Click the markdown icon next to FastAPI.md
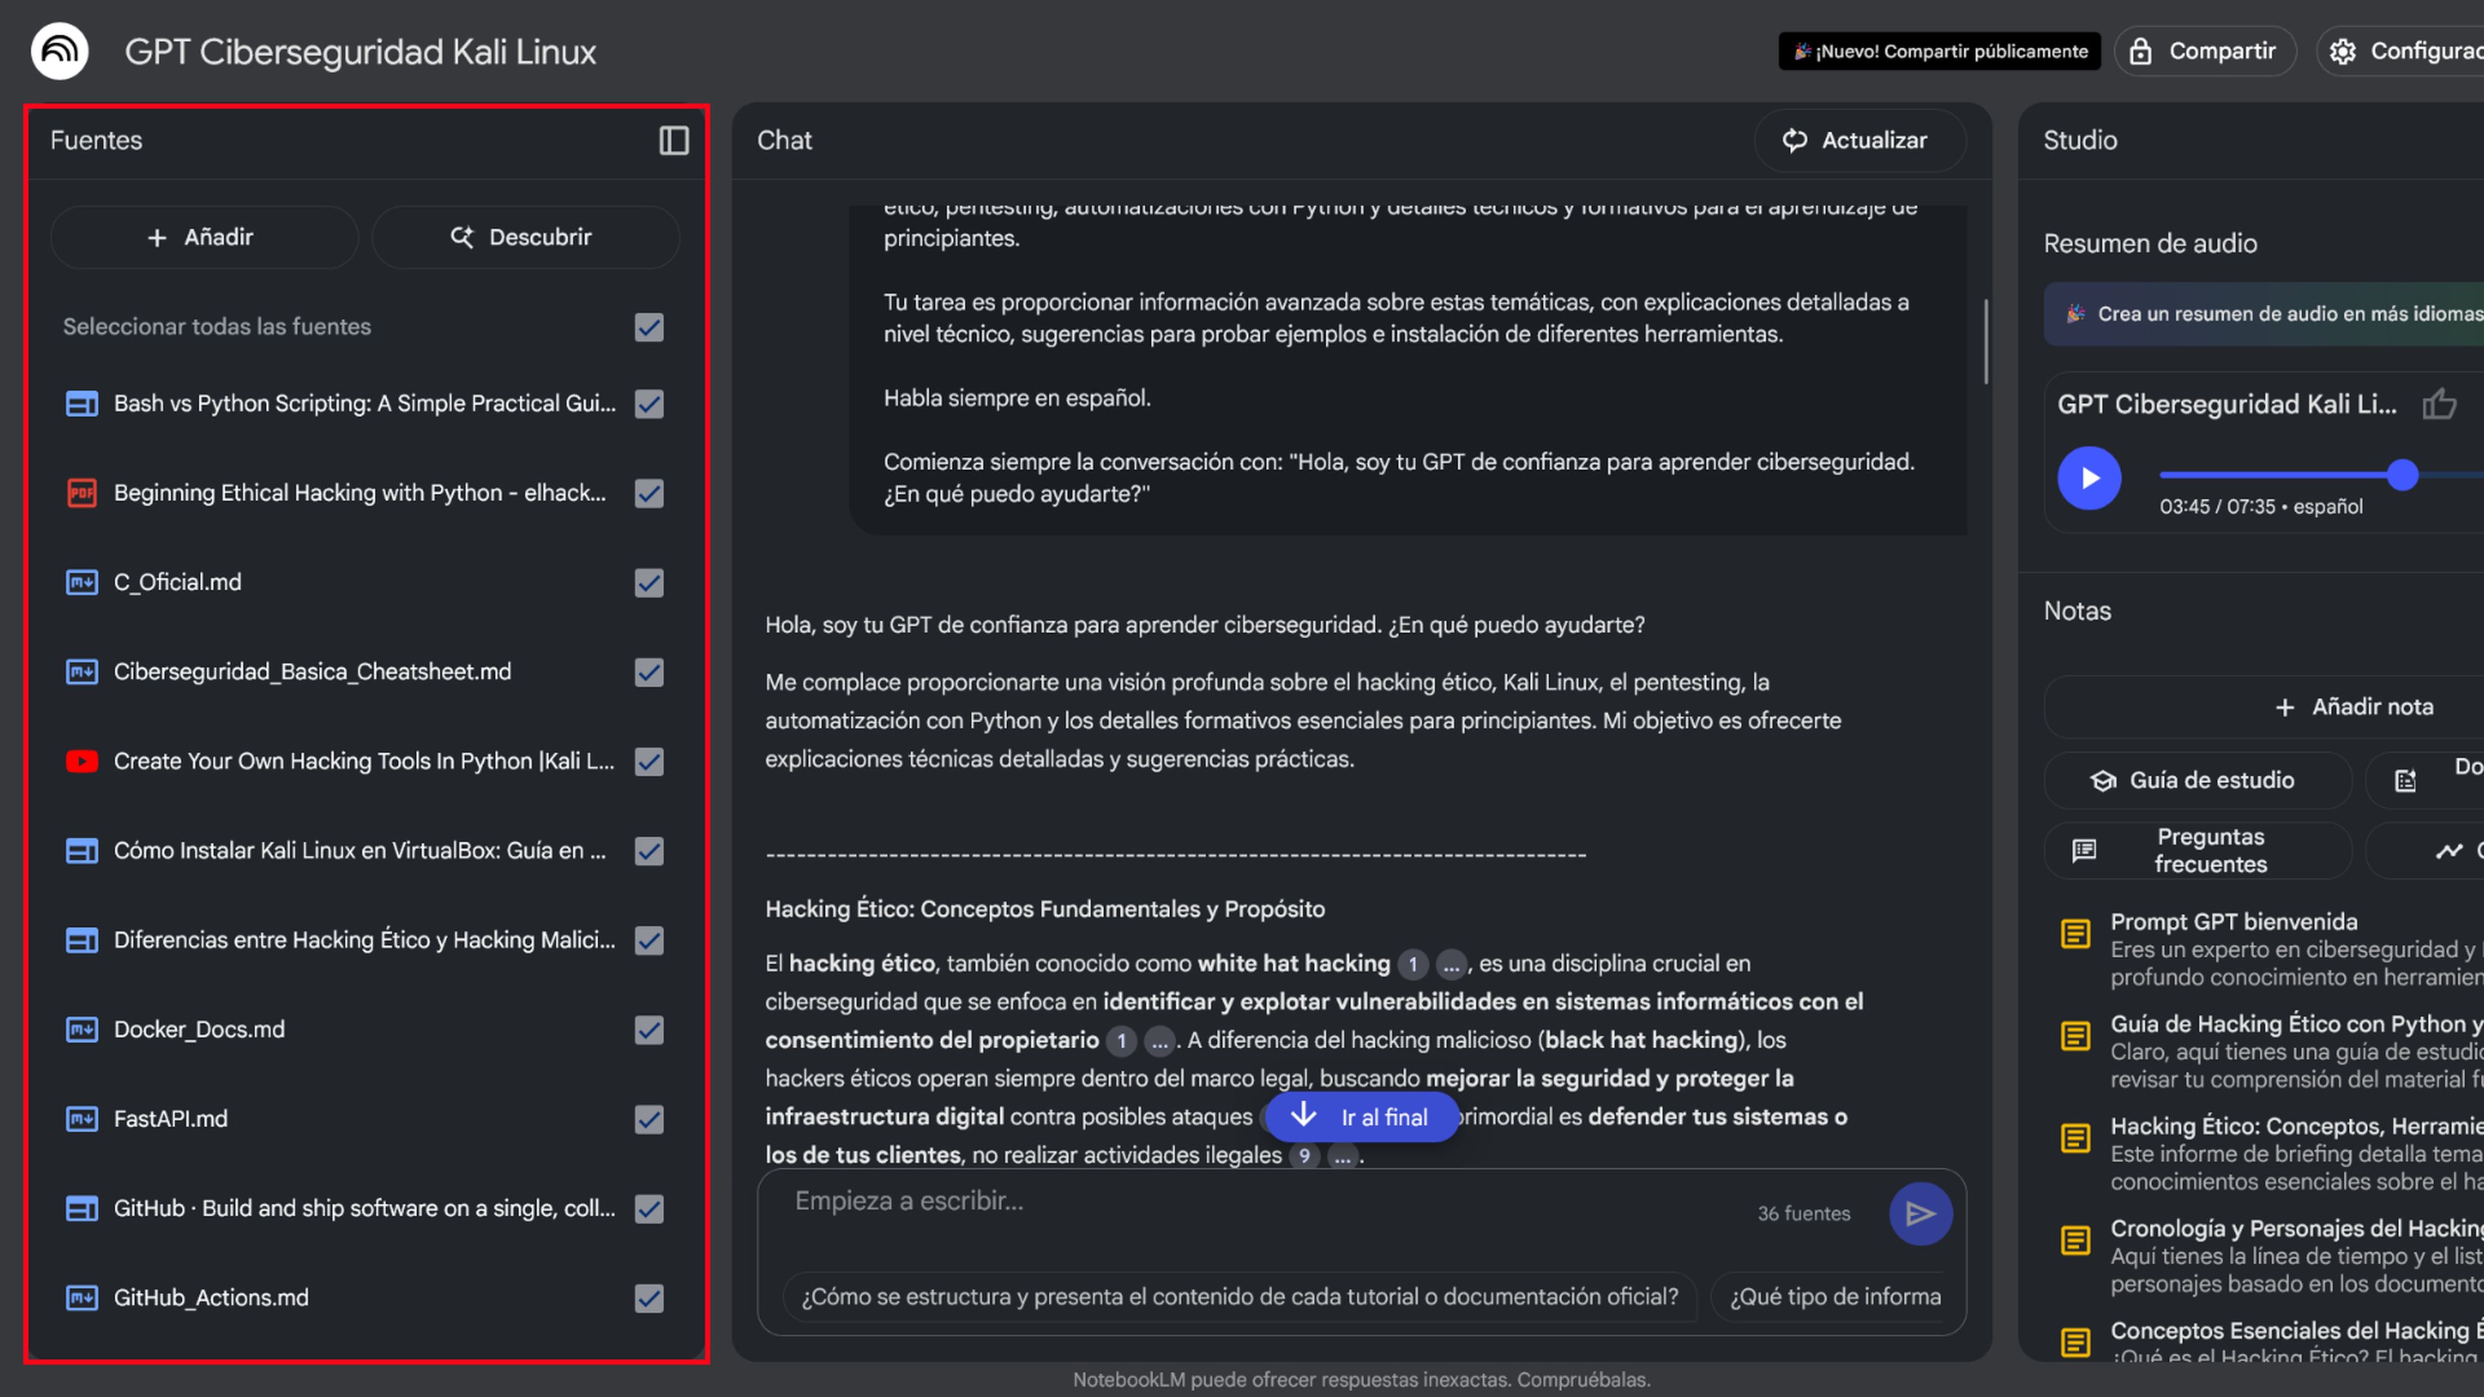2484x1397 pixels. (x=82, y=1120)
